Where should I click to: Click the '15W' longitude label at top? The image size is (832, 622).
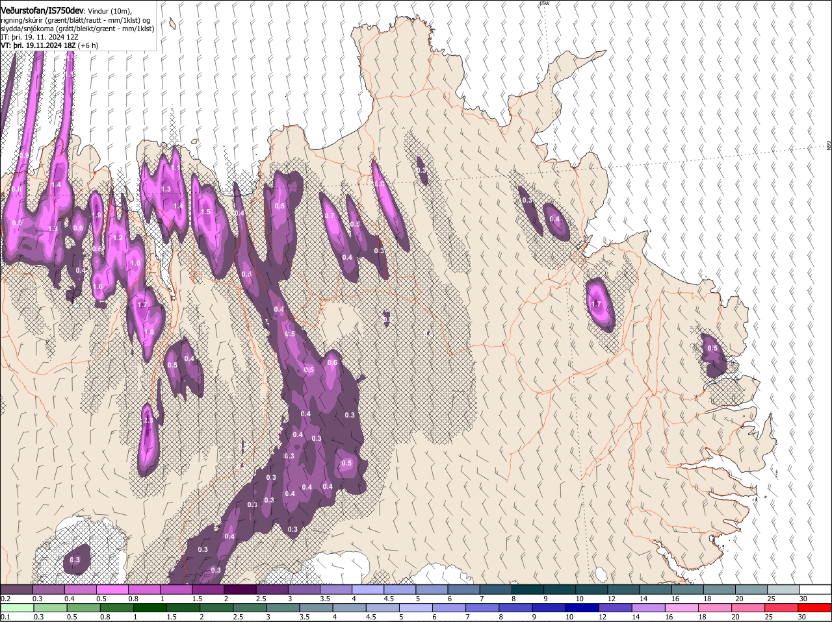pos(544,3)
